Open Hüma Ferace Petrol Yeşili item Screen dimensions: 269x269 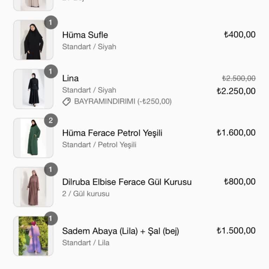[112, 133]
